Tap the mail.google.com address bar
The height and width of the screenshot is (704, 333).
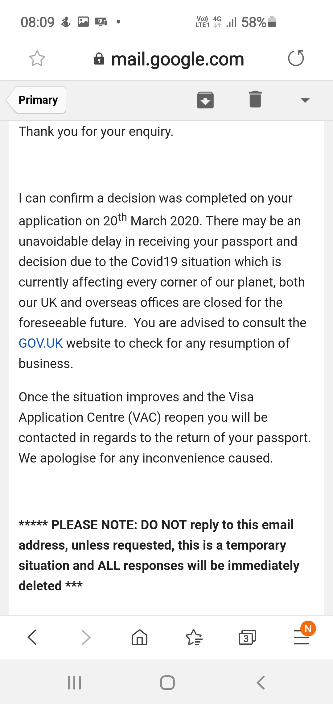click(x=178, y=59)
